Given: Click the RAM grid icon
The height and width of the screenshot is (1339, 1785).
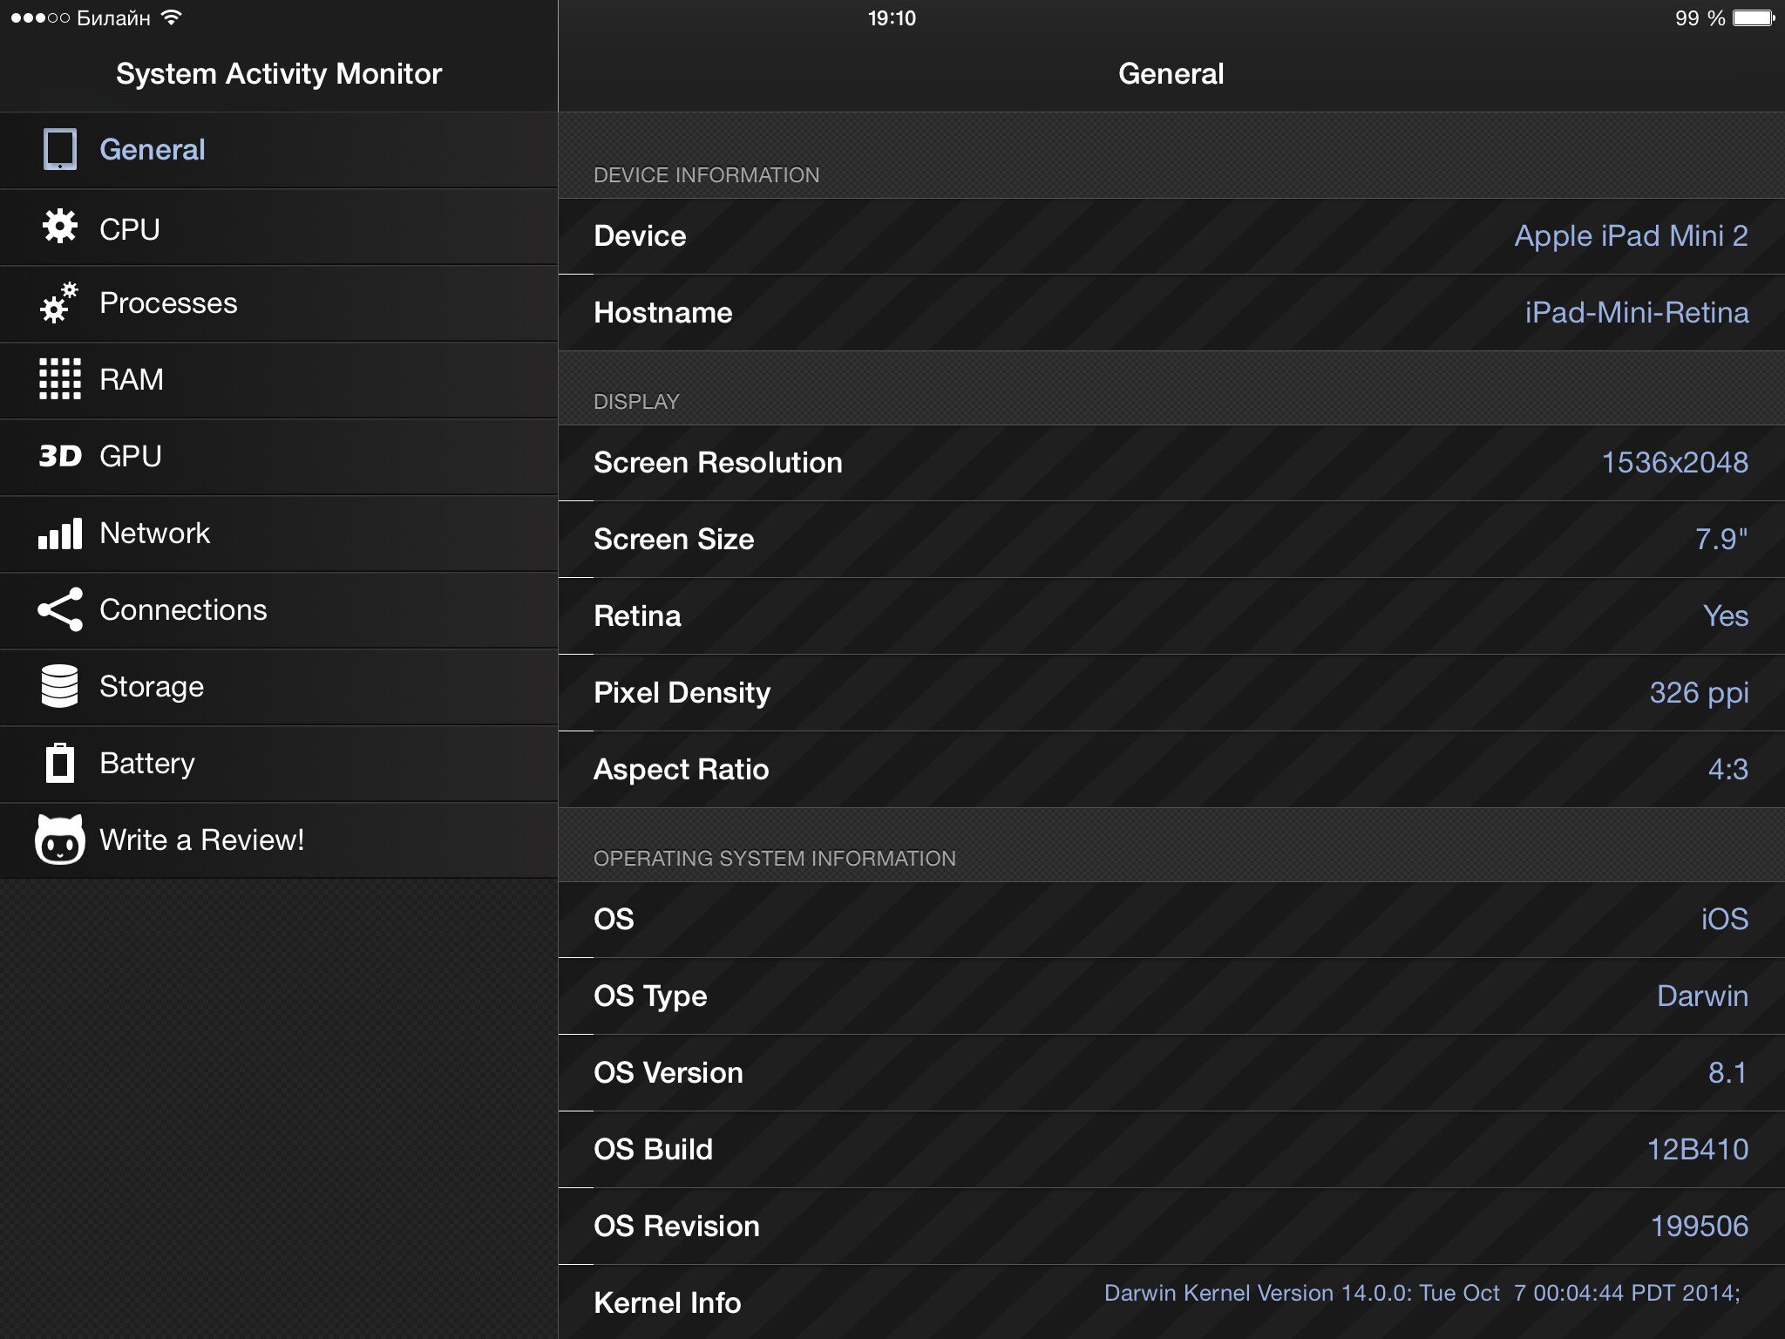Looking at the screenshot, I should [60, 379].
